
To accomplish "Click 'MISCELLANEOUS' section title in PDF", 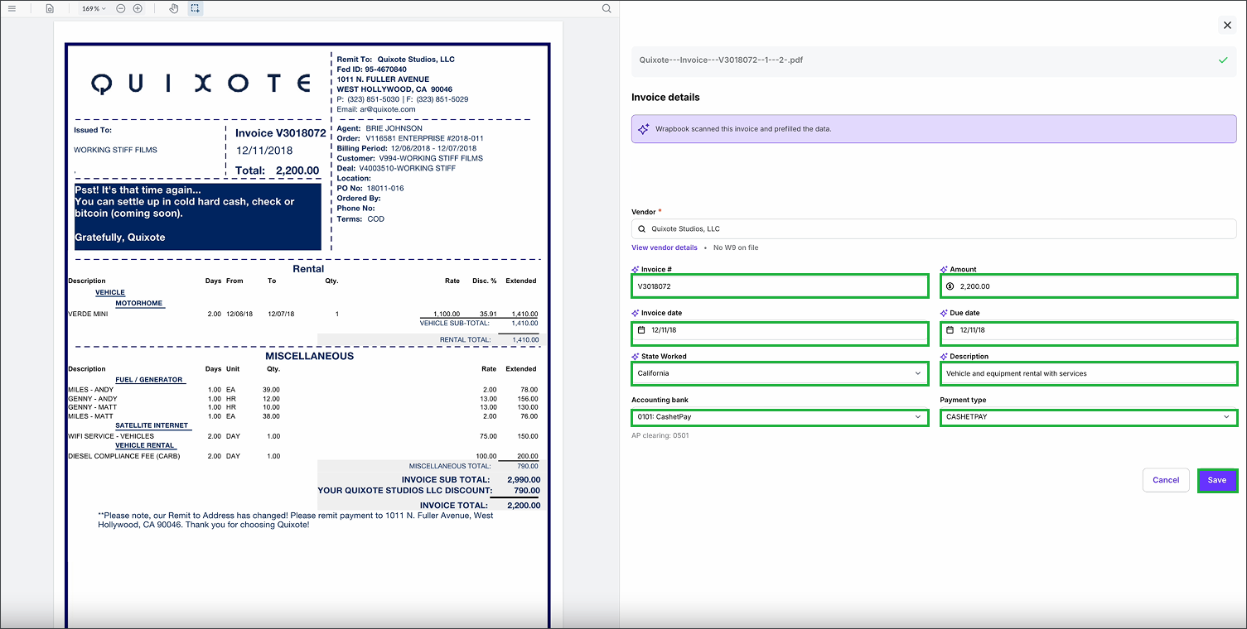I will point(309,357).
